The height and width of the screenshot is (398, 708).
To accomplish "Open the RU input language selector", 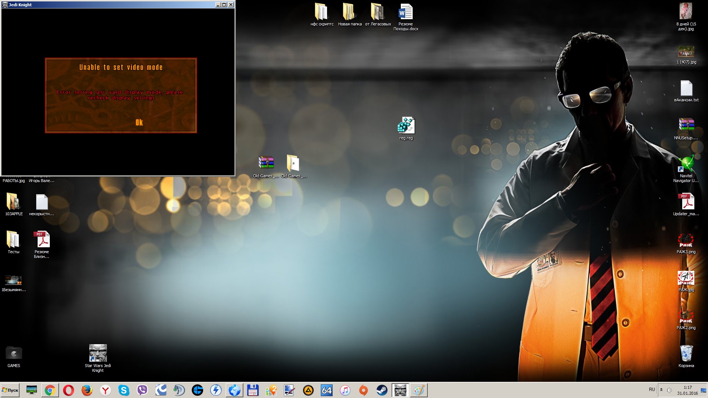I will pos(652,390).
